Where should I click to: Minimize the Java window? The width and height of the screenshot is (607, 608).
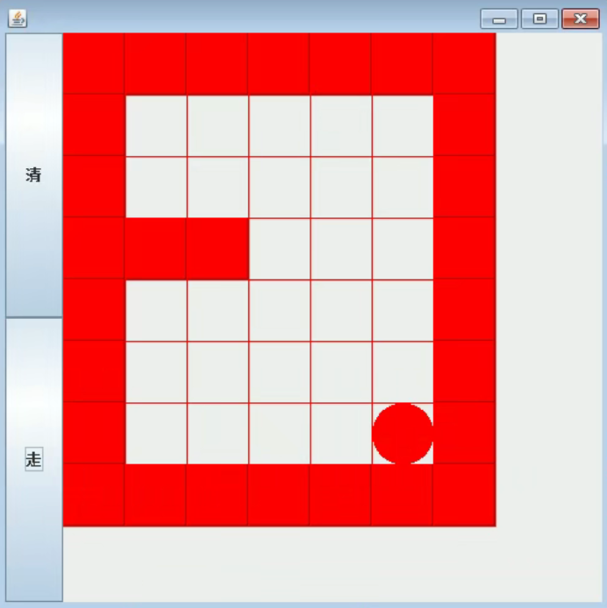499,18
